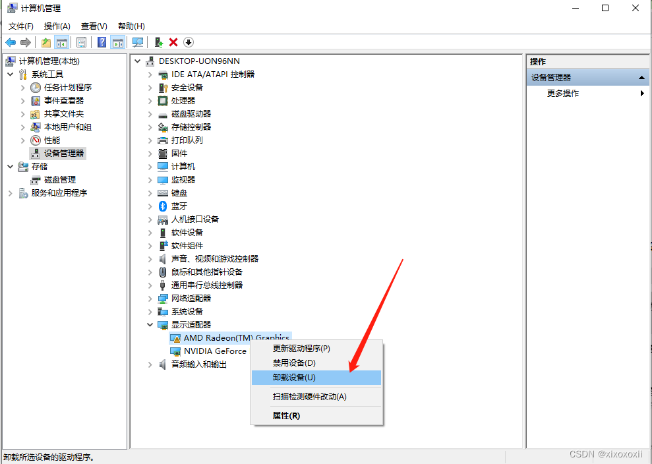Click the display card icon of NVIDIA GeForce
This screenshot has height=464, width=652.
175,351
